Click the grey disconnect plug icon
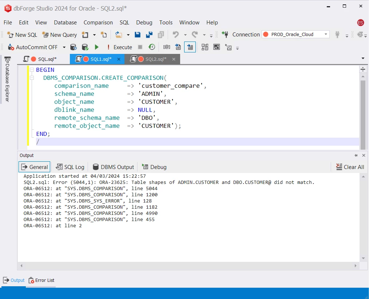This screenshot has height=299, width=369. (x=337, y=35)
